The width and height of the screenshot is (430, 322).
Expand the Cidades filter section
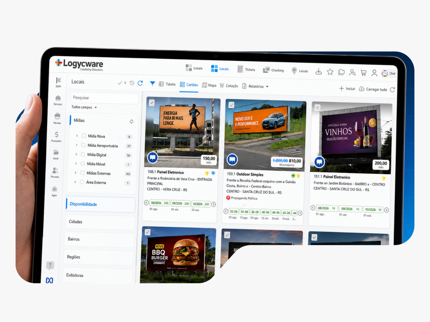(x=100, y=222)
